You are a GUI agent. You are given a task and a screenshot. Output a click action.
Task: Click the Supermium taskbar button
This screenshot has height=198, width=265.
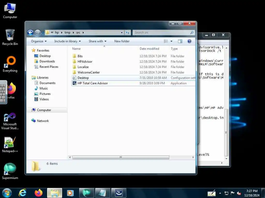pyautogui.click(x=86, y=193)
